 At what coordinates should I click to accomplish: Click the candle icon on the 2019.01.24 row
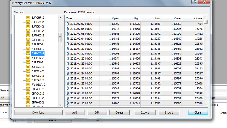click(x=68, y=74)
